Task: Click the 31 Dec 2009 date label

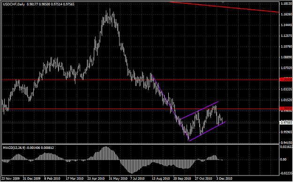Action: (31, 178)
